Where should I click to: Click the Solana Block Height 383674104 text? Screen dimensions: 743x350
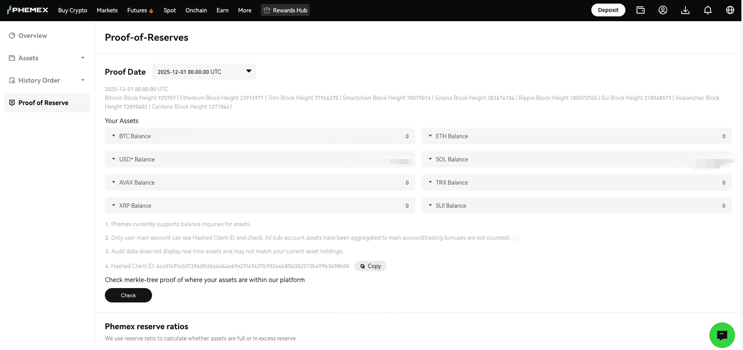point(475,98)
